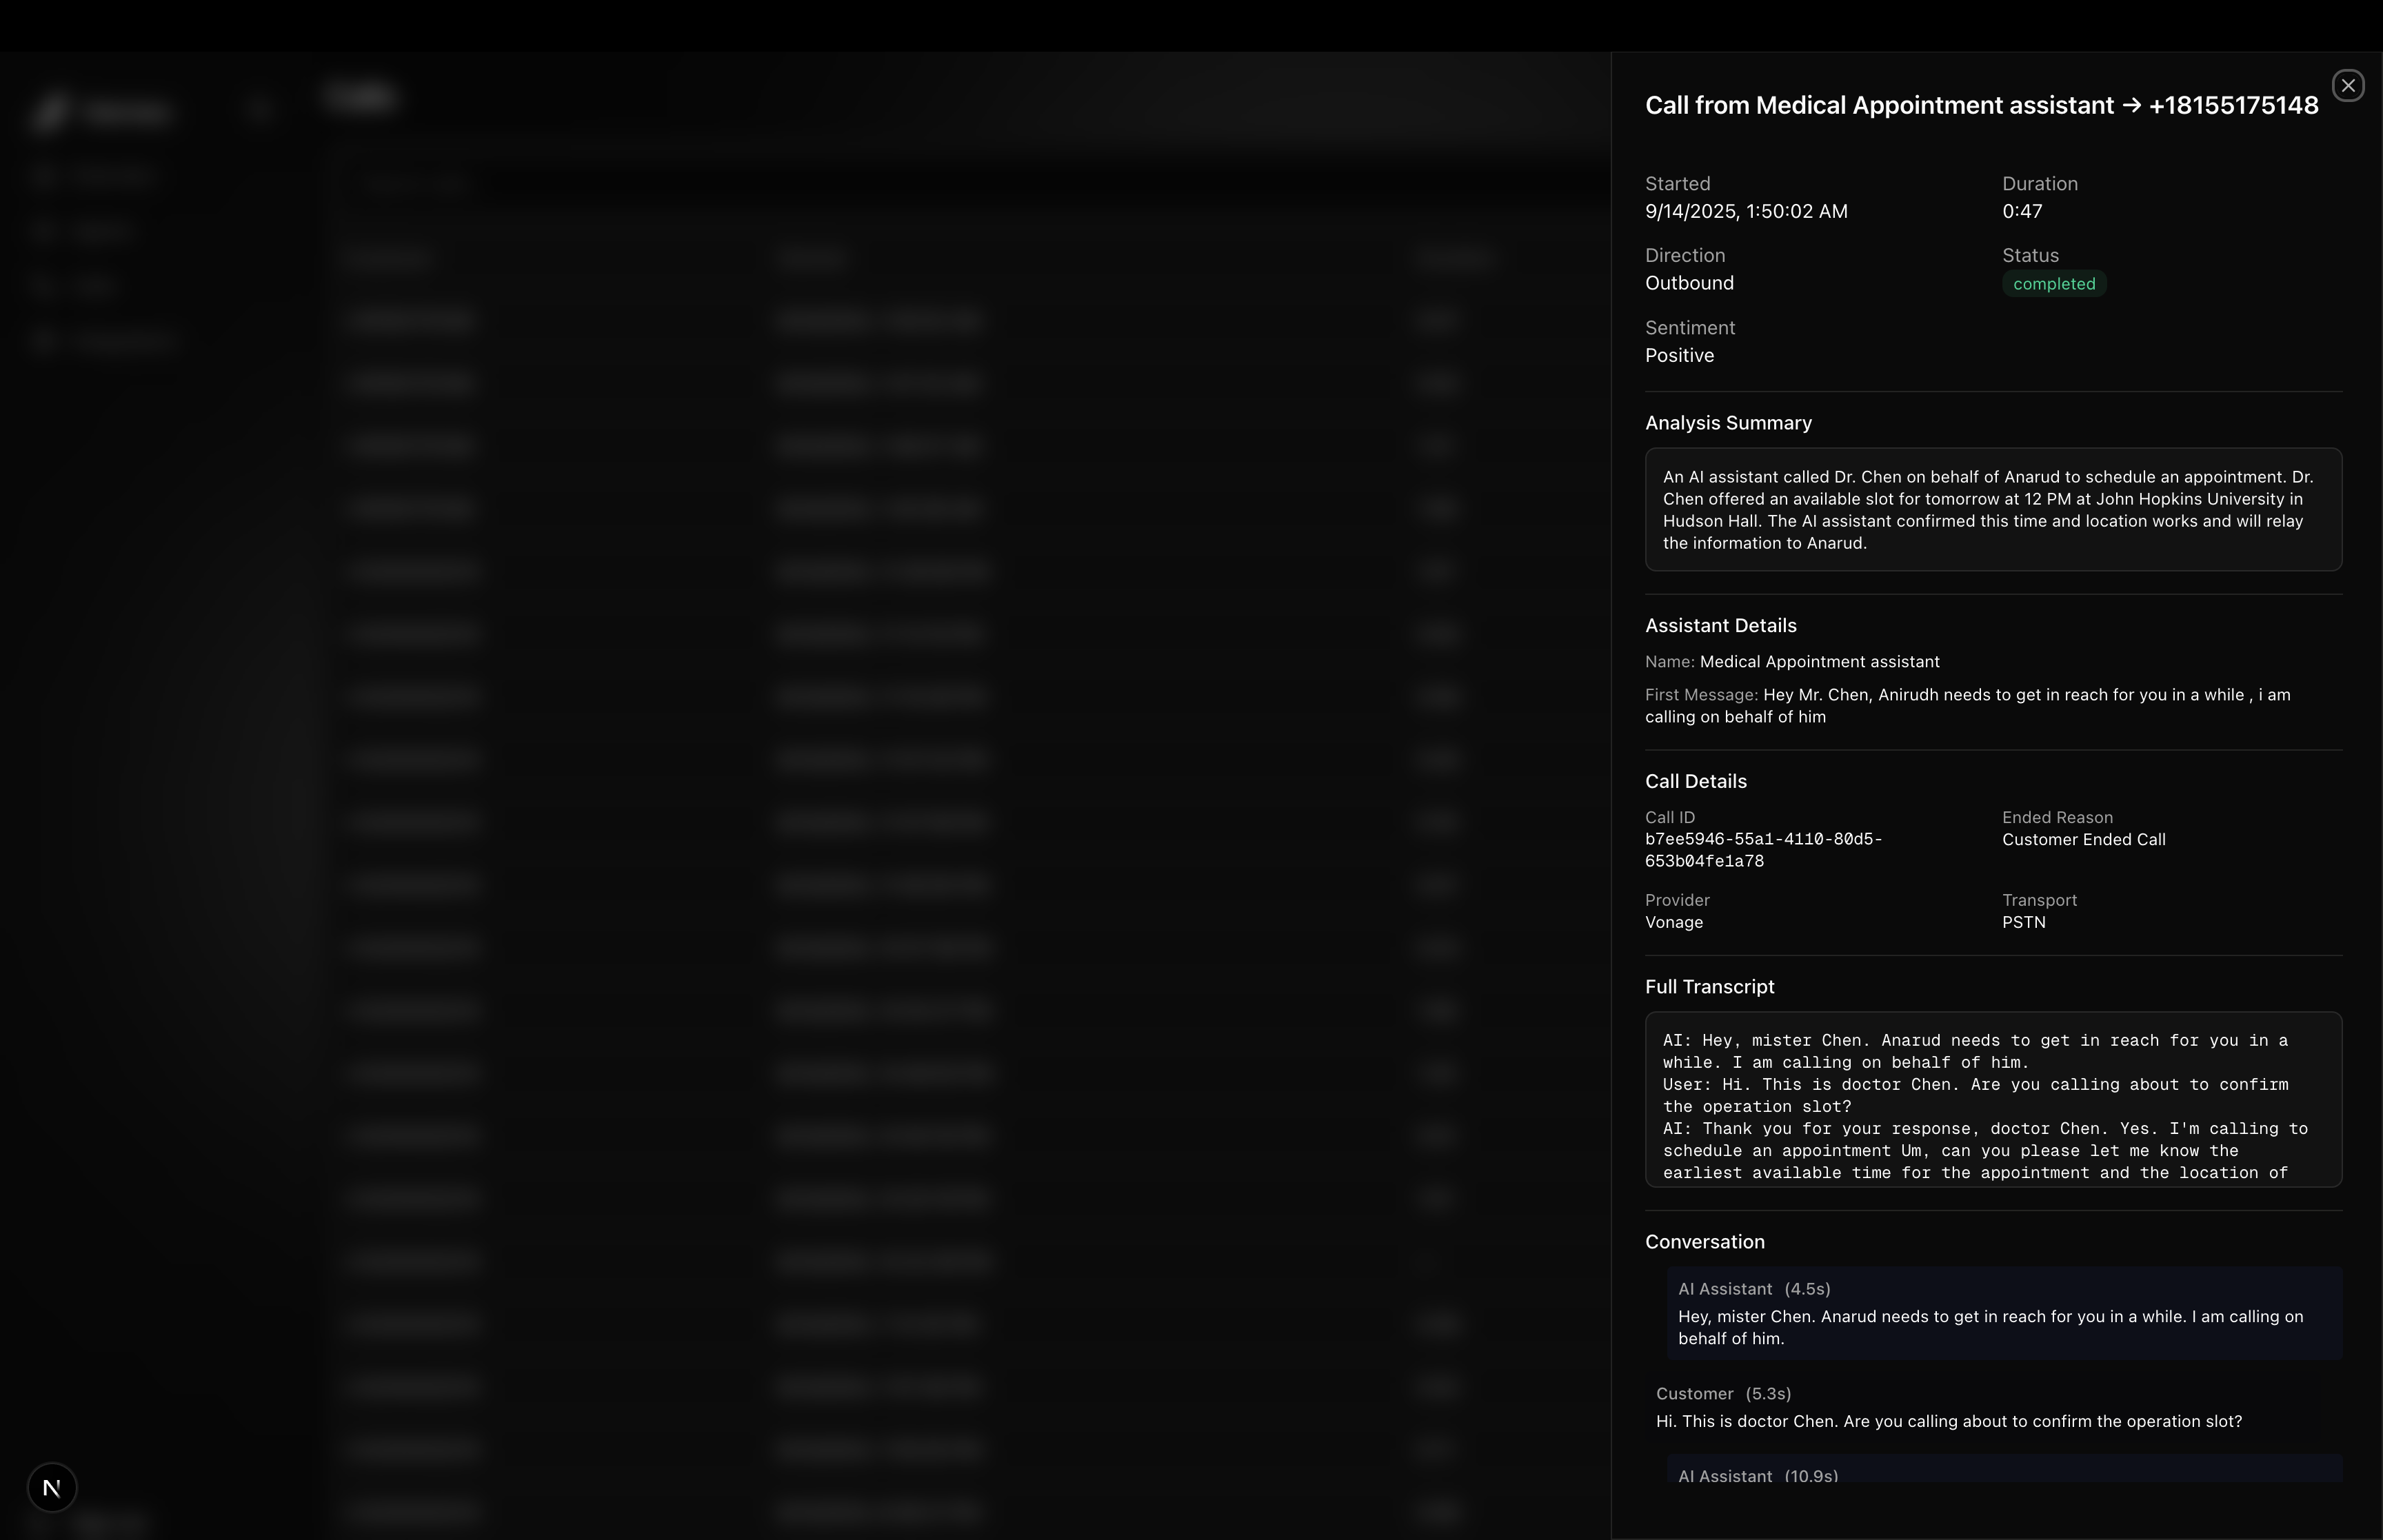The height and width of the screenshot is (1540, 2383).
Task: Click the Call ID value text
Action: pyautogui.click(x=1763, y=850)
